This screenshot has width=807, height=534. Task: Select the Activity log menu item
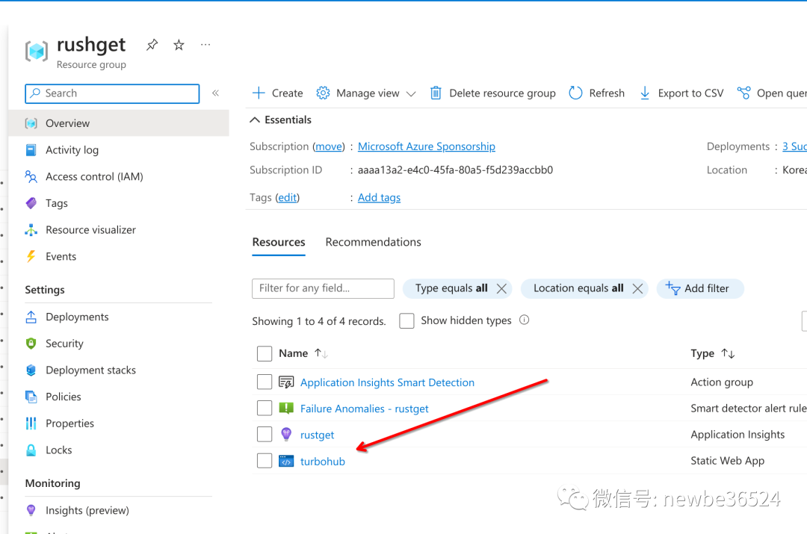click(72, 149)
